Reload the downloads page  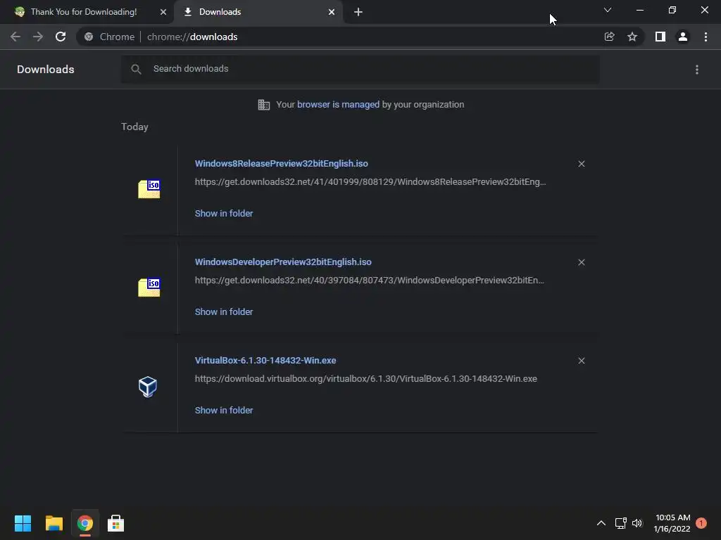point(61,37)
